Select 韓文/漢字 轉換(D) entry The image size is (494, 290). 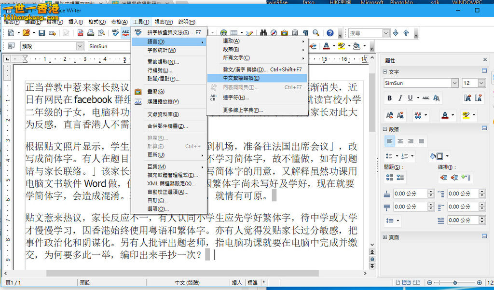coord(257,69)
